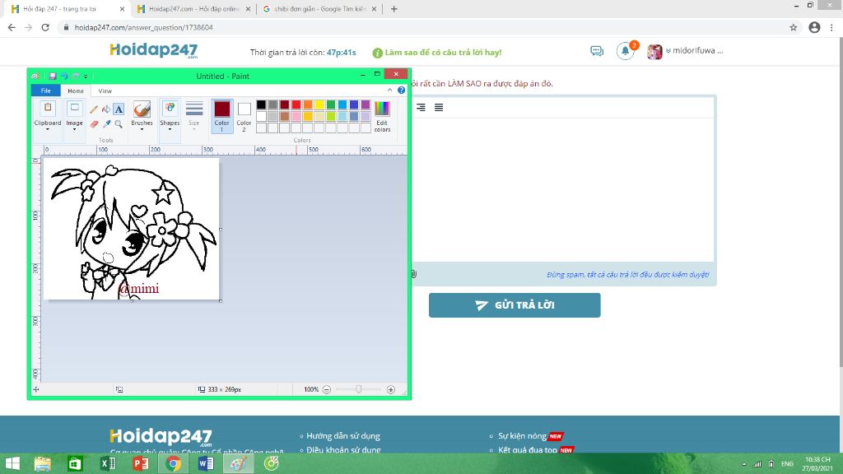This screenshot has height=474, width=843.
Task: Open PowerPoint from the taskbar
Action: tap(141, 463)
